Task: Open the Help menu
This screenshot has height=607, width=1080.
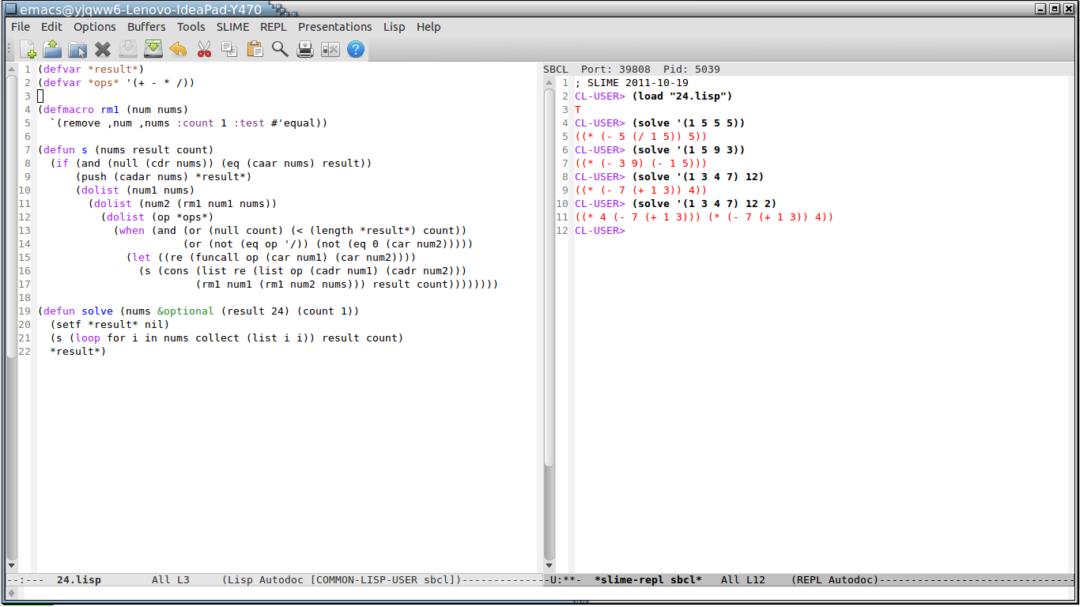Action: point(429,27)
